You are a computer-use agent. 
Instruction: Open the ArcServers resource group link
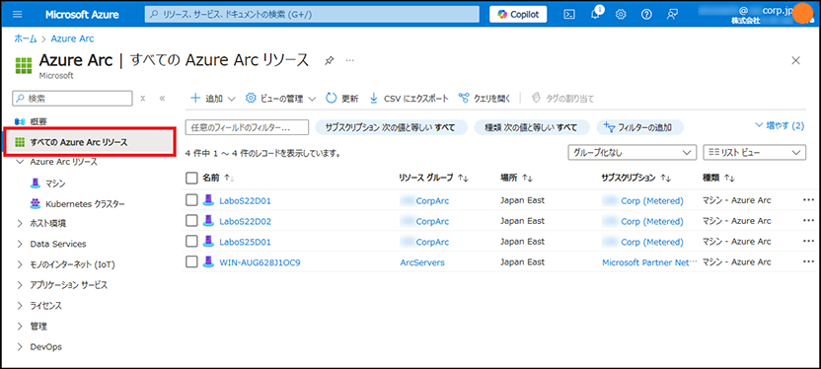[422, 262]
